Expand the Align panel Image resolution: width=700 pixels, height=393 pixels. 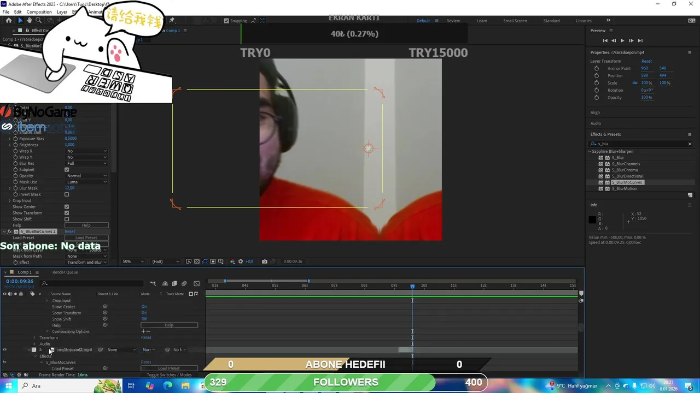tap(595, 112)
